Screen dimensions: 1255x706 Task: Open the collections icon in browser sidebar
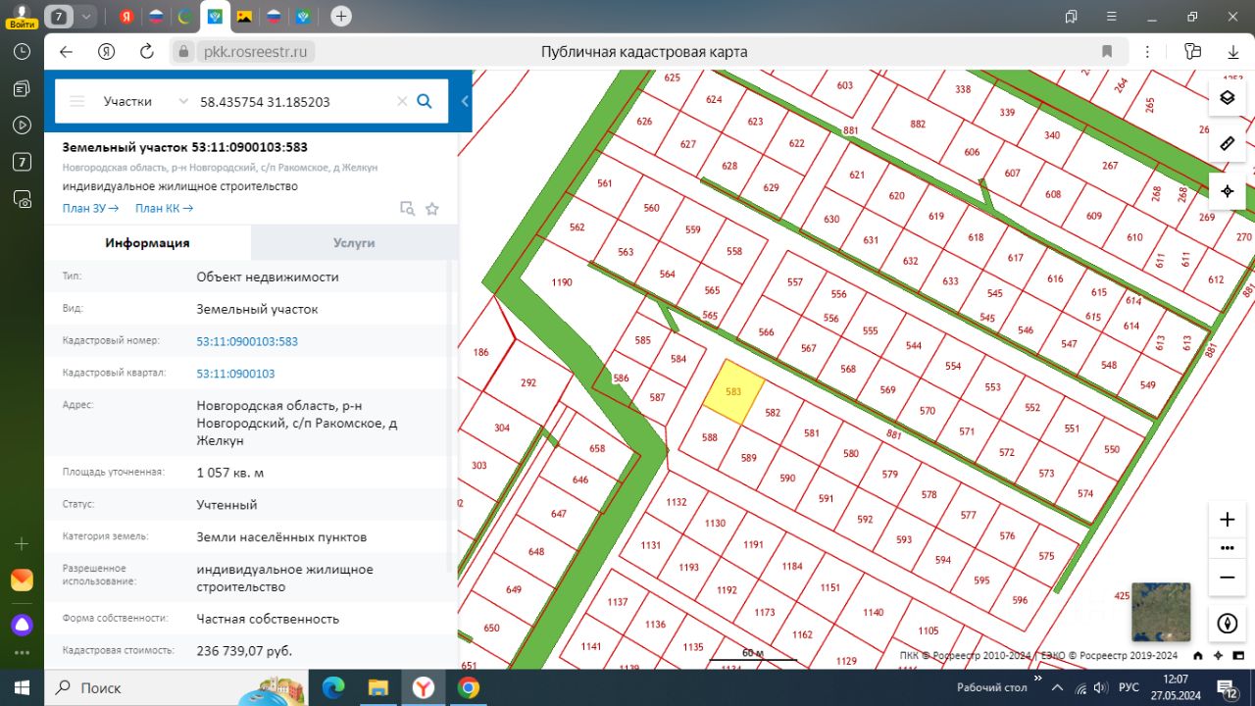pos(23,89)
